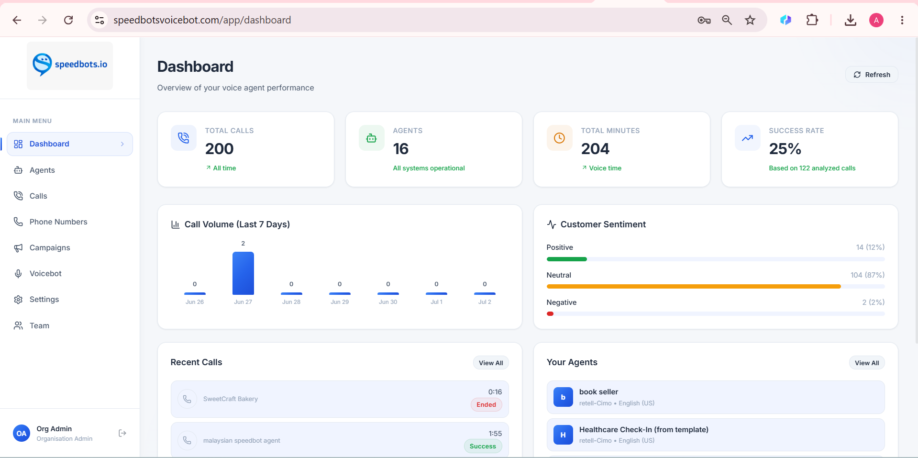Viewport: 918px width, 458px height.
Task: Open Healthcare Check-In agent
Action: [715, 435]
